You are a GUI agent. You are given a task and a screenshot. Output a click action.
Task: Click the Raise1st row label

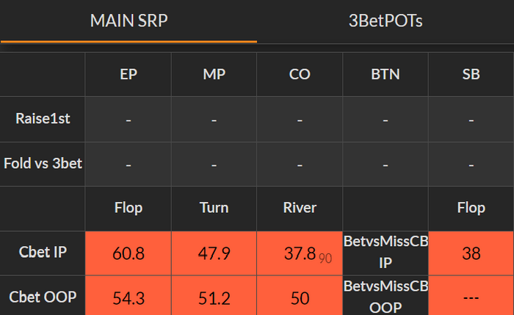pyautogui.click(x=43, y=119)
